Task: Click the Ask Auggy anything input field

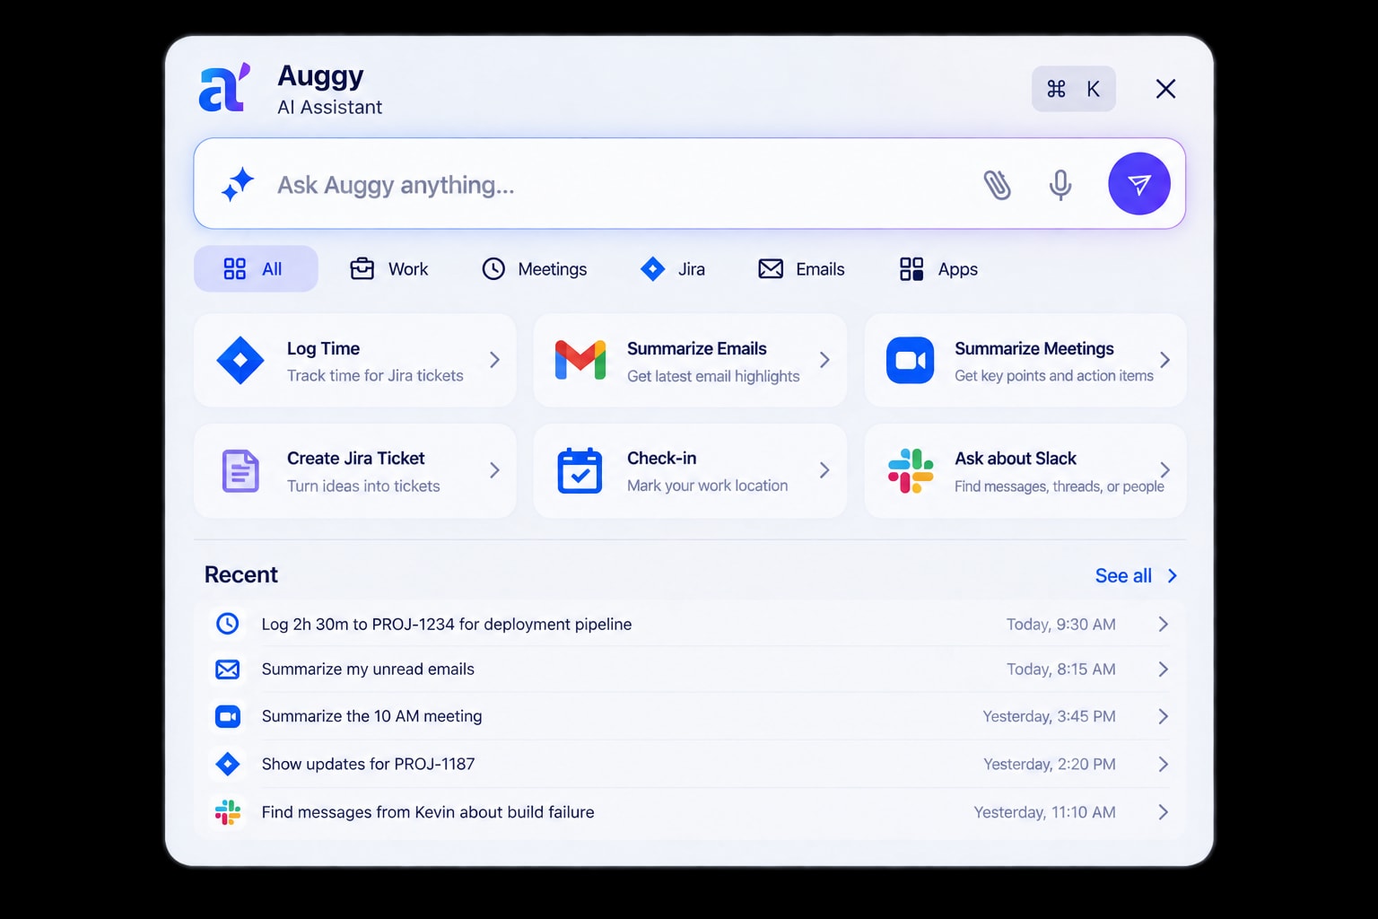Action: (x=689, y=184)
